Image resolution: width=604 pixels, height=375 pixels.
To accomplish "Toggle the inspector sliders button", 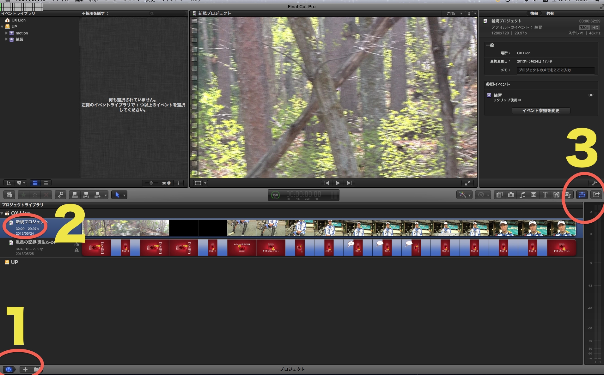I will [582, 195].
